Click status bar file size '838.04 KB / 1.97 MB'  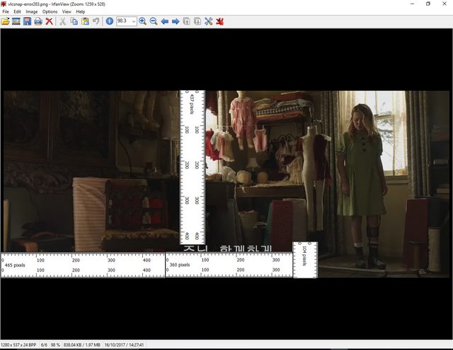click(82, 345)
